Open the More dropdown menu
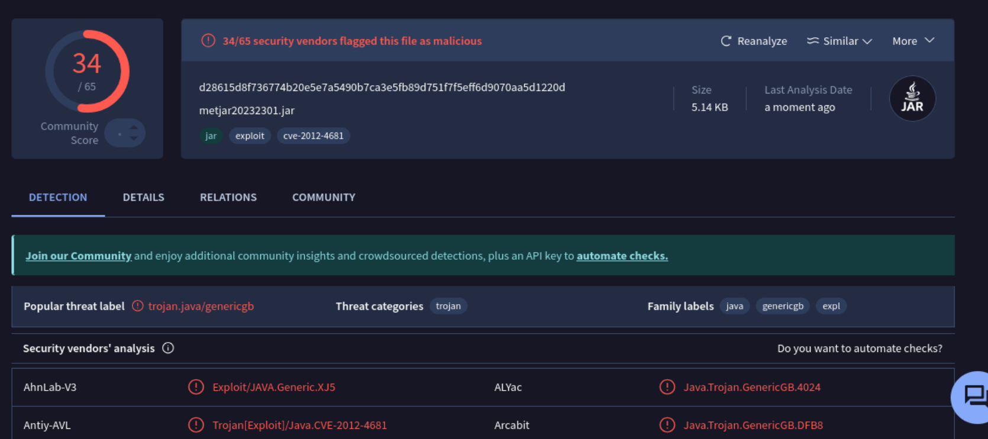The image size is (988, 439). pyautogui.click(x=913, y=41)
